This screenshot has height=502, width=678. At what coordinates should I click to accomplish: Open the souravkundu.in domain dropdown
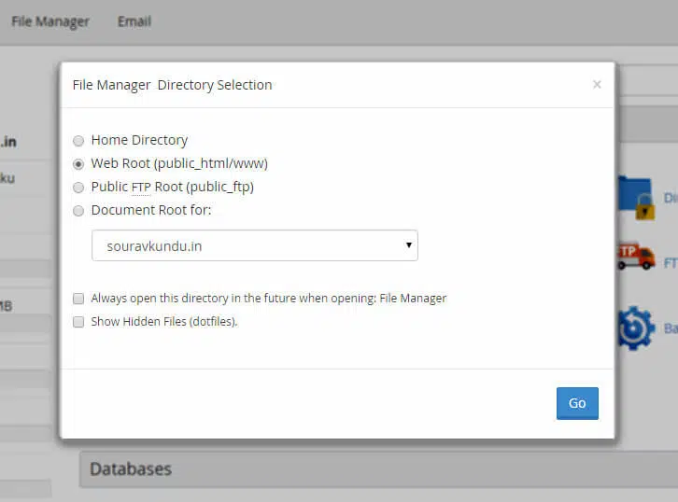[x=254, y=245]
